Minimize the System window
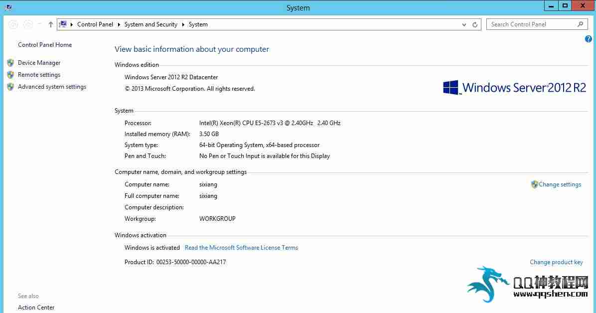Image resolution: width=596 pixels, height=313 pixels. (x=551, y=5)
